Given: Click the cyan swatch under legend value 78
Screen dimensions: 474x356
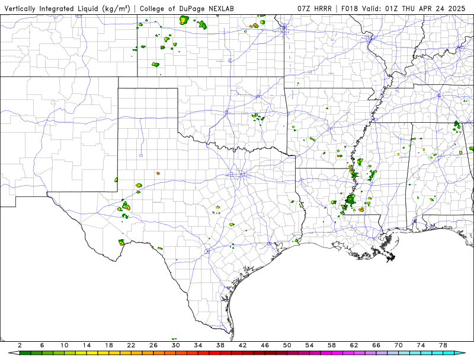Looking at the screenshot, I should tap(449, 353).
